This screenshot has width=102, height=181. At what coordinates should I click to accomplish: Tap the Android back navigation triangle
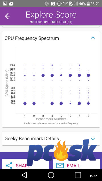click(x=24, y=175)
